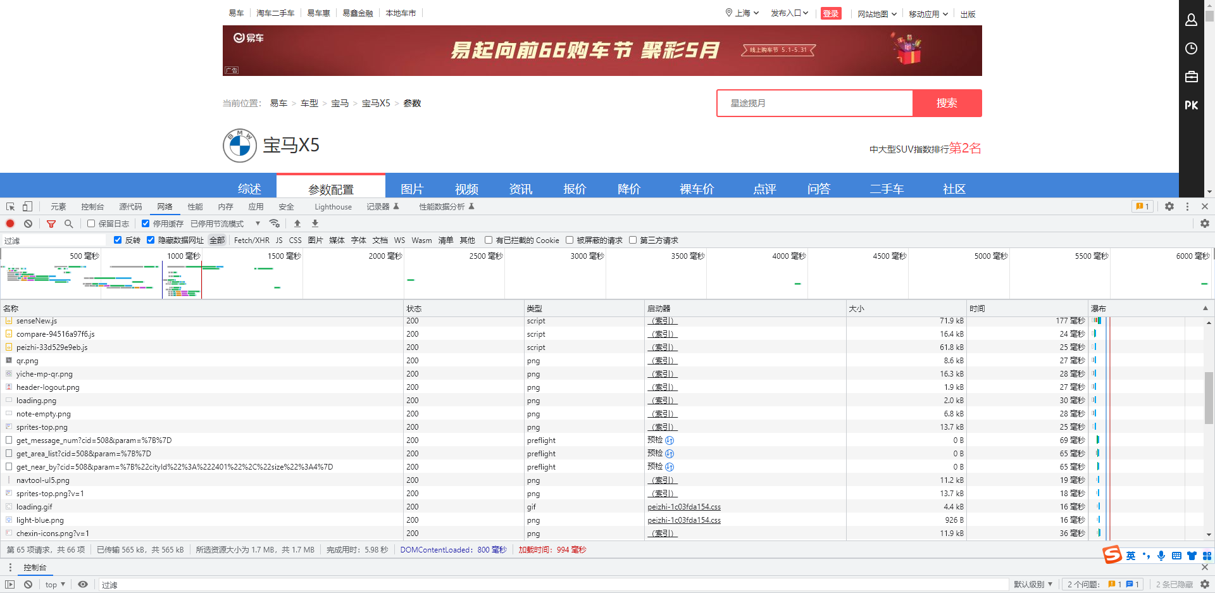The width and height of the screenshot is (1215, 593).
Task: Clear the network log
Action: [28, 223]
